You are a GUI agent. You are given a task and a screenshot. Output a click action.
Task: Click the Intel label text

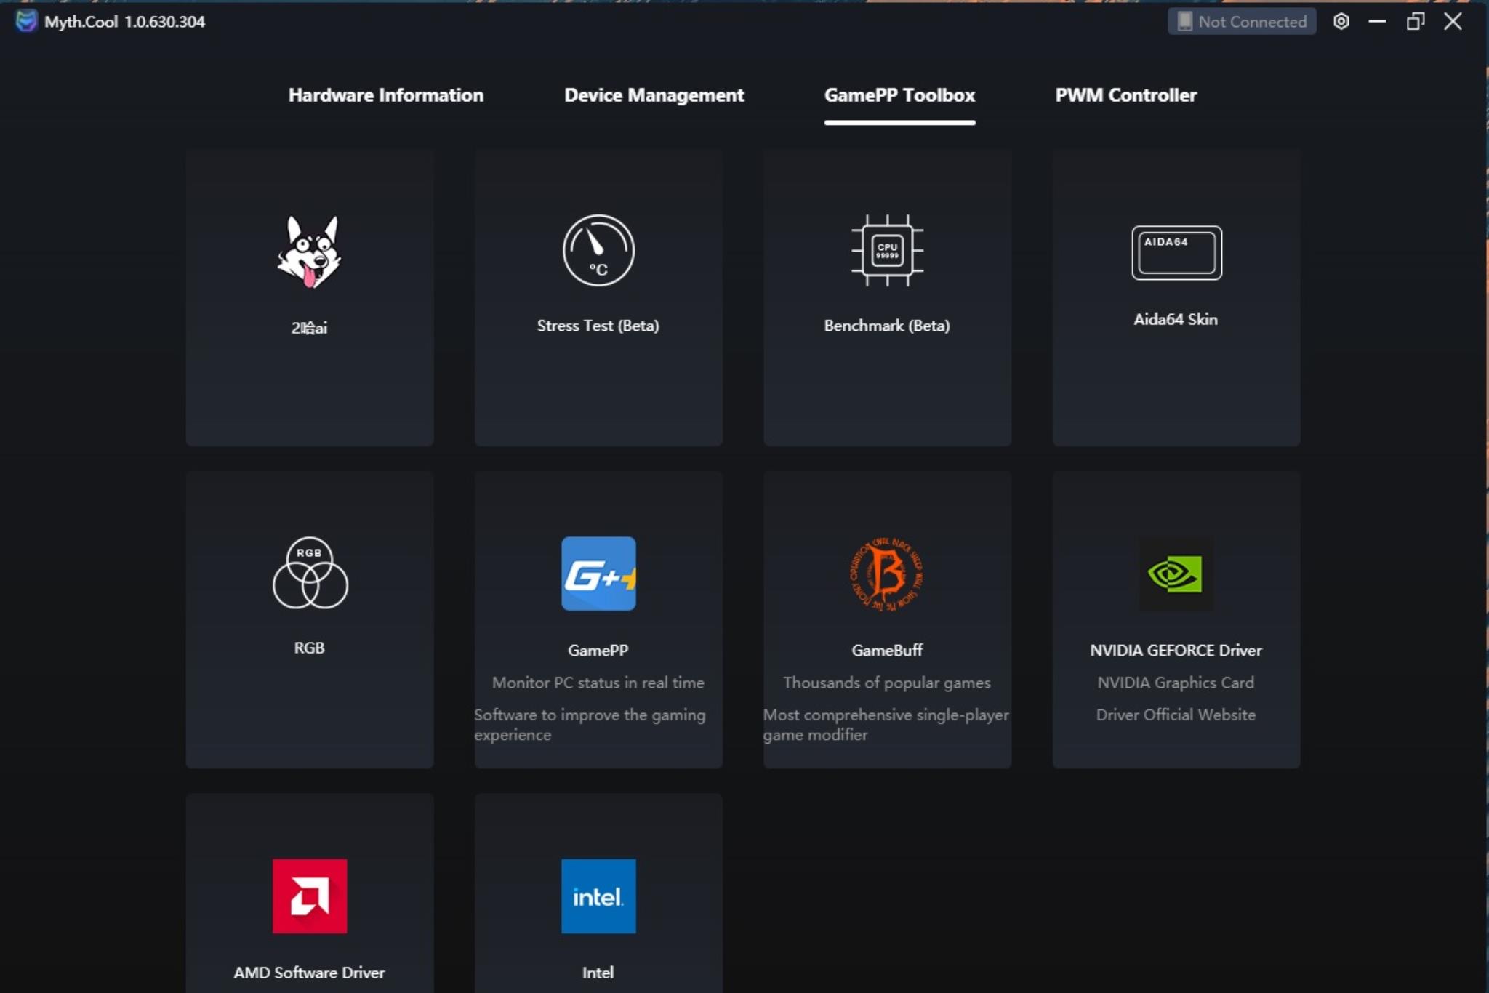click(x=598, y=973)
